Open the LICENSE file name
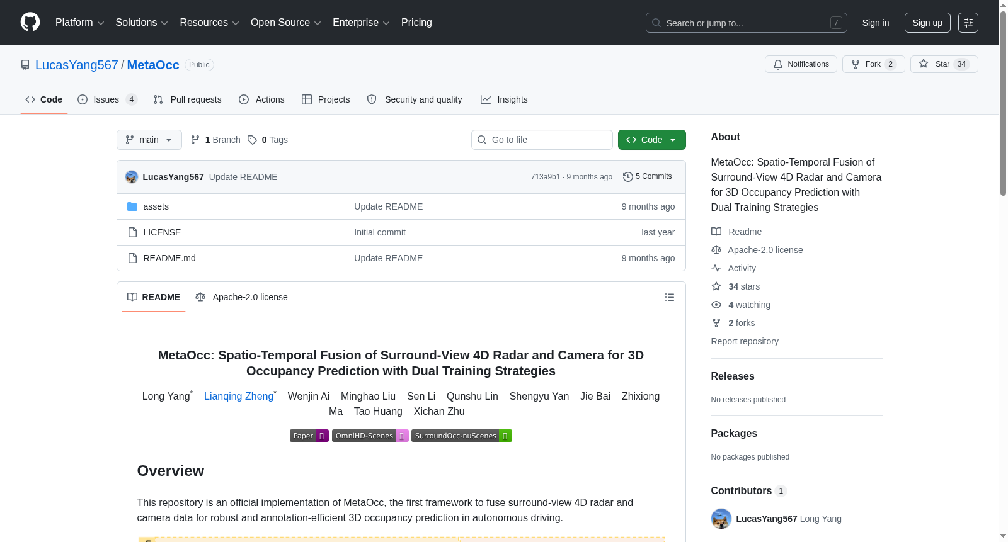Viewport: 1008px width, 542px height. (x=162, y=232)
